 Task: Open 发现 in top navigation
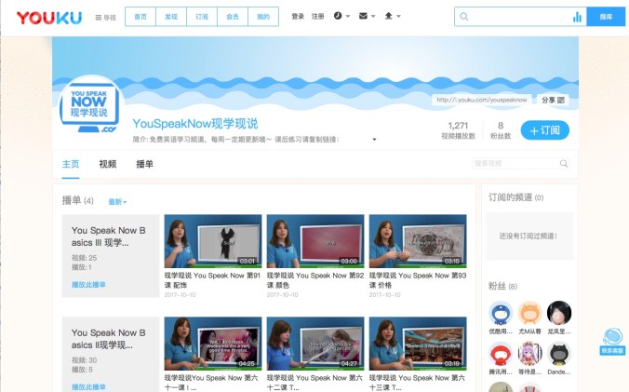(x=170, y=17)
